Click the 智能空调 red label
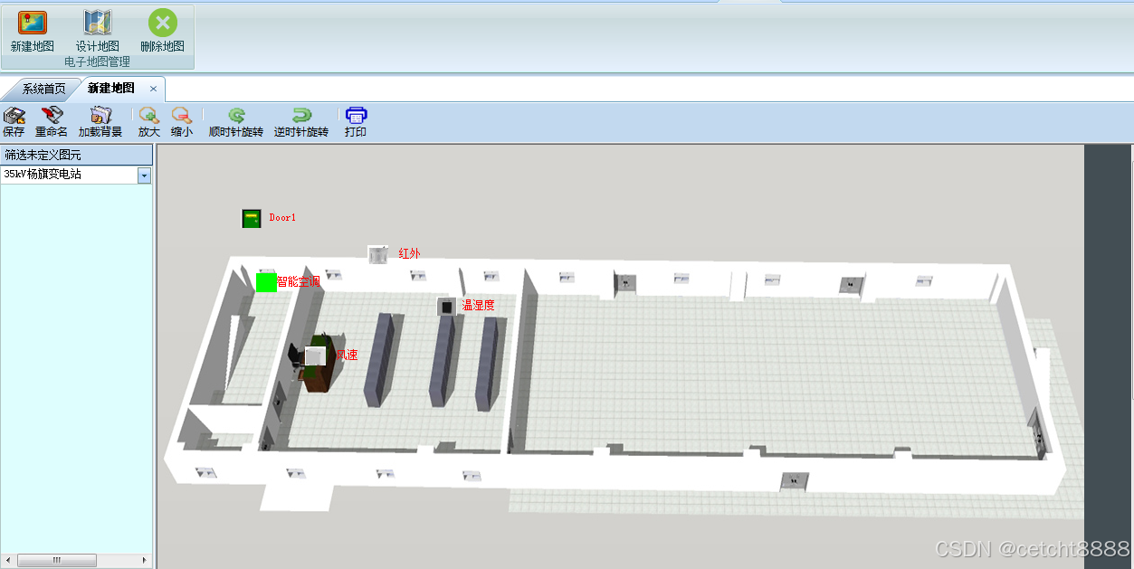 tap(299, 282)
